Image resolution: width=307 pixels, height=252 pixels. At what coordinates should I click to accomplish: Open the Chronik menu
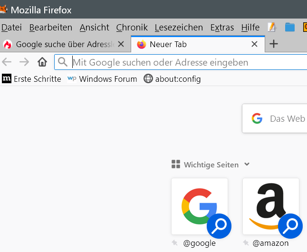click(x=132, y=28)
